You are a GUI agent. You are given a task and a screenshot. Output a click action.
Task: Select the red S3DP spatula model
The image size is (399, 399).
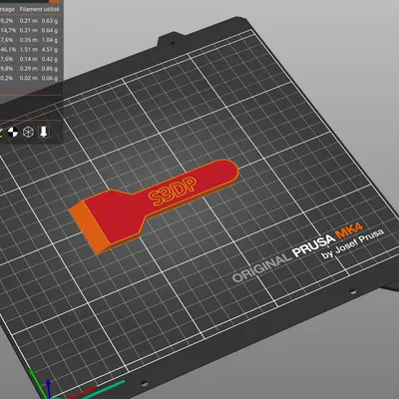pyautogui.click(x=154, y=206)
